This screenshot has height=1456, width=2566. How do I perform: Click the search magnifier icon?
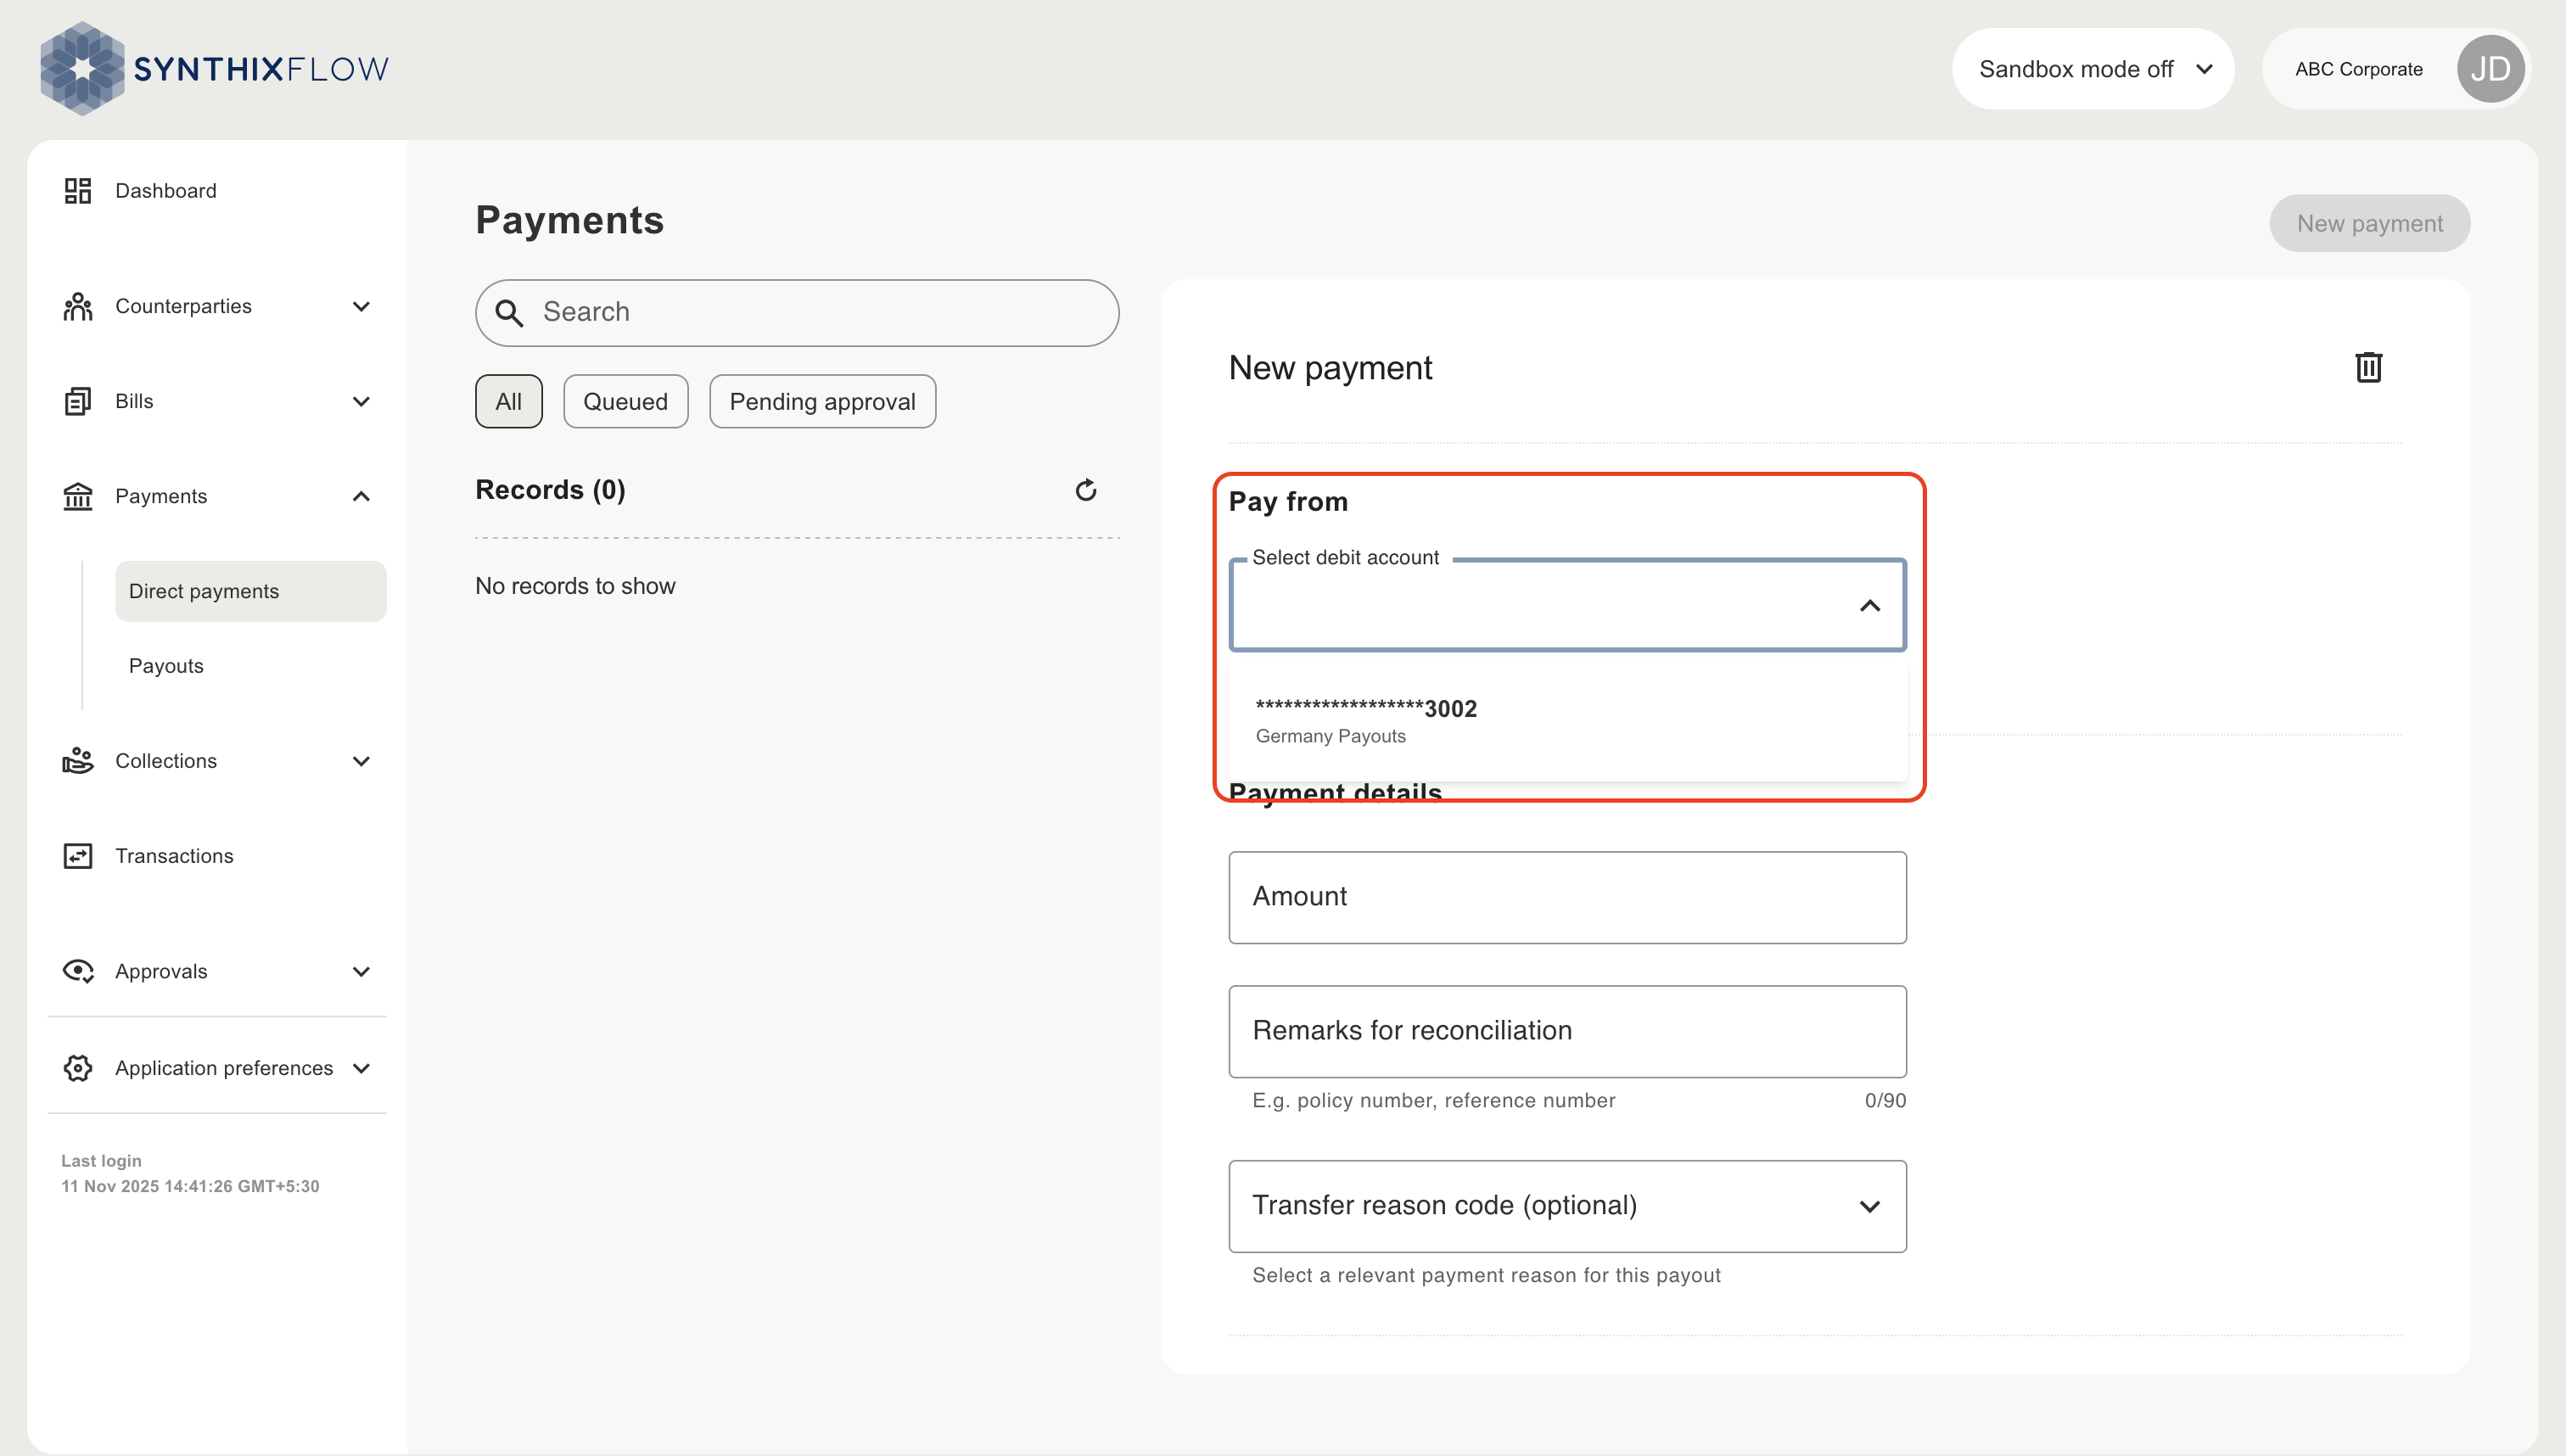509,313
